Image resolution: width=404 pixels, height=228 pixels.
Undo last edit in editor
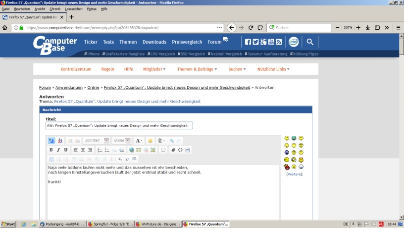[x=172, y=141]
